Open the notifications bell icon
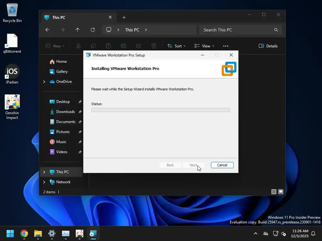 pos(313,233)
